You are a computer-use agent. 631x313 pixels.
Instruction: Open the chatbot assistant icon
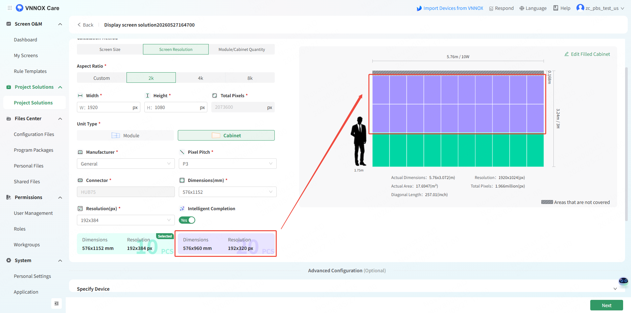pos(623,281)
